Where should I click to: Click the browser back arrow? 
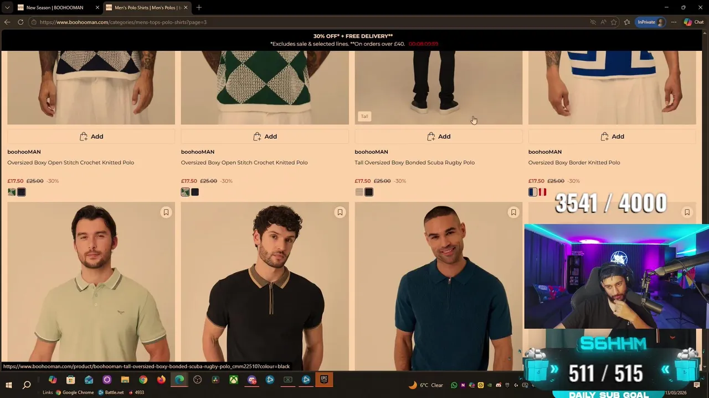7,22
